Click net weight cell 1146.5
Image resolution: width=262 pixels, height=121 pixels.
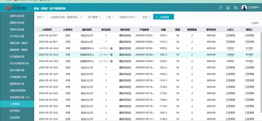[163, 100]
